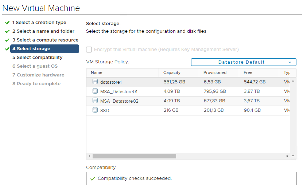Click green checkmark beside step 1

pos(7,23)
